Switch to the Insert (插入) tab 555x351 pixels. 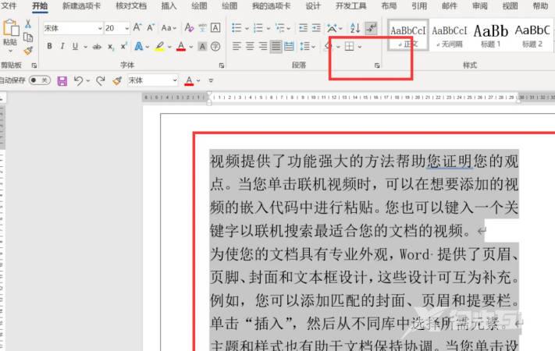(x=169, y=5)
